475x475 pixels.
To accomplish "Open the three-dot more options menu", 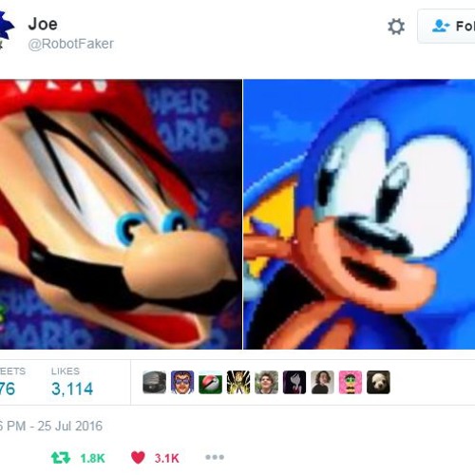I will (215, 457).
